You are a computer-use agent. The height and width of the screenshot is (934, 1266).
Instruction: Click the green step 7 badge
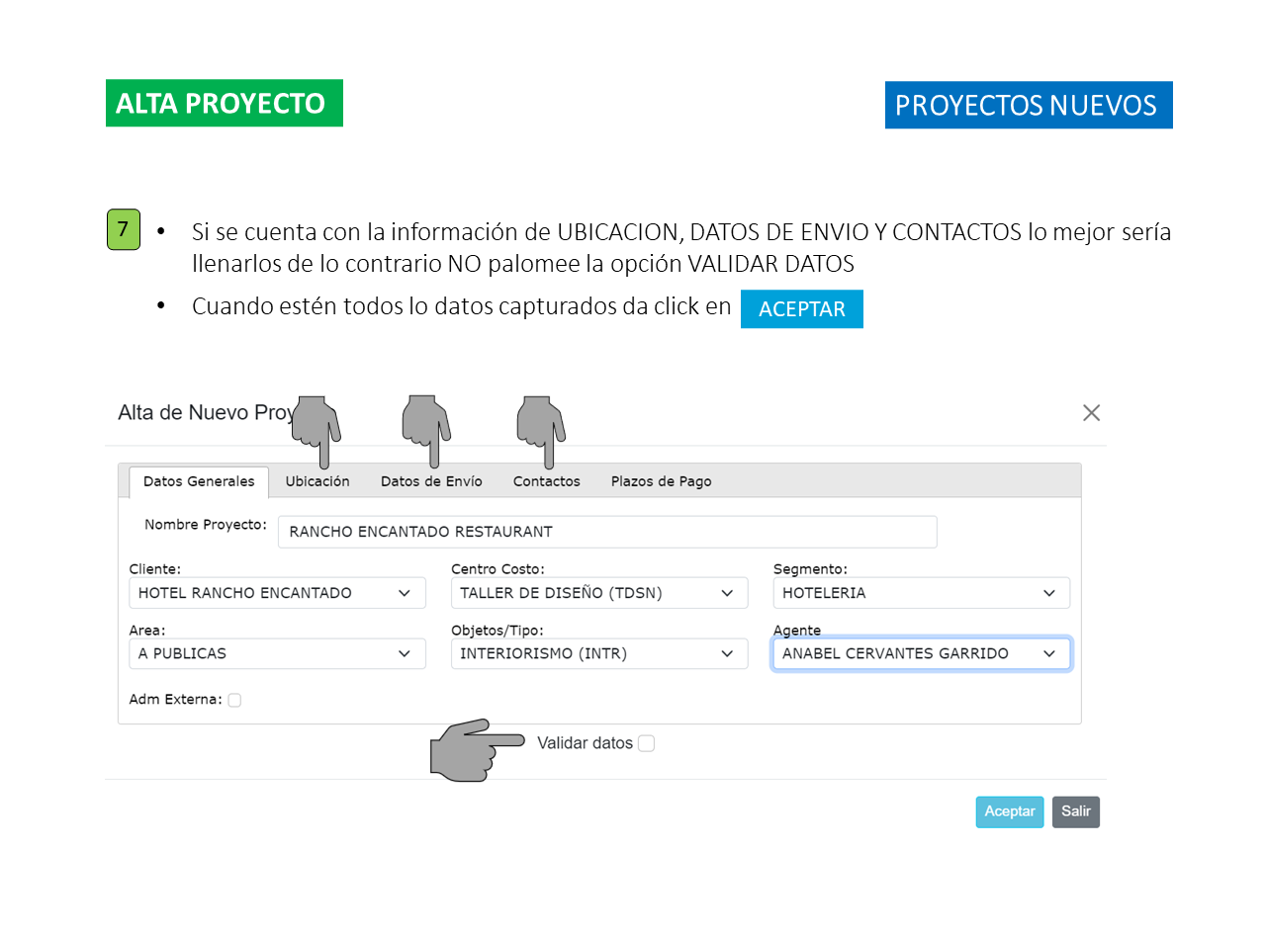point(123,229)
